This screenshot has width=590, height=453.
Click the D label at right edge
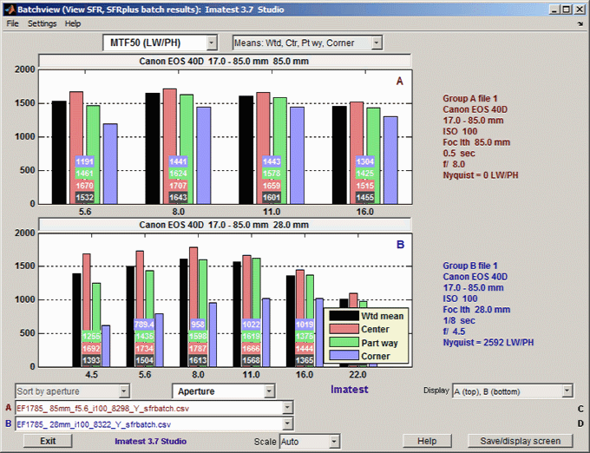coord(580,424)
